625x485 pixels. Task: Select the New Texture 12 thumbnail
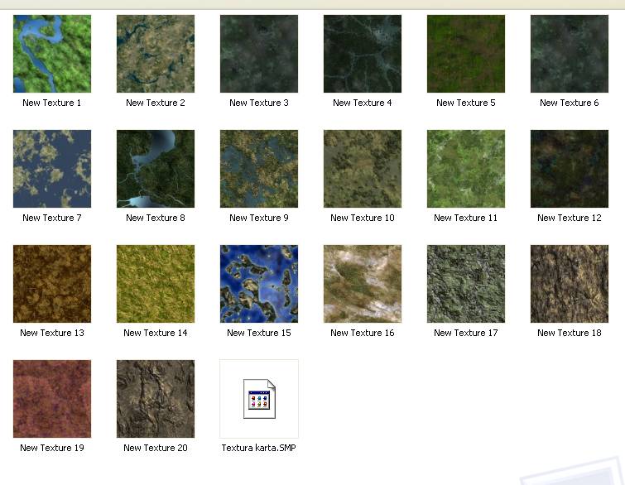570,169
